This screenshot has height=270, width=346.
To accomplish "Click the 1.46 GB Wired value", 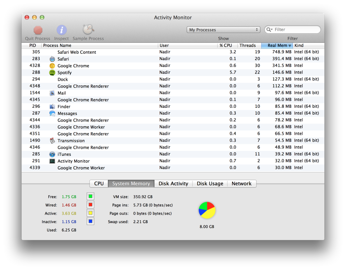I will [69, 205].
